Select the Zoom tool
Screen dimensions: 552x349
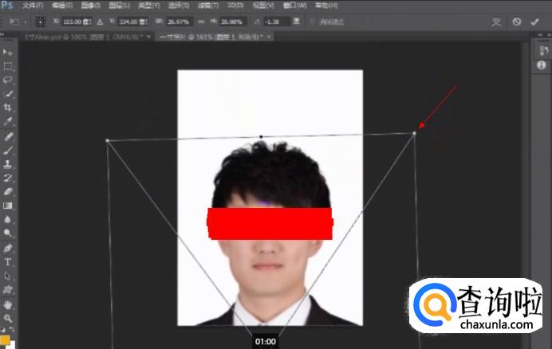click(8, 318)
